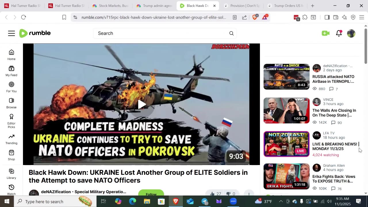Open LFA TV live stream thumbnail
The image size is (368, 207).
click(x=287, y=144)
